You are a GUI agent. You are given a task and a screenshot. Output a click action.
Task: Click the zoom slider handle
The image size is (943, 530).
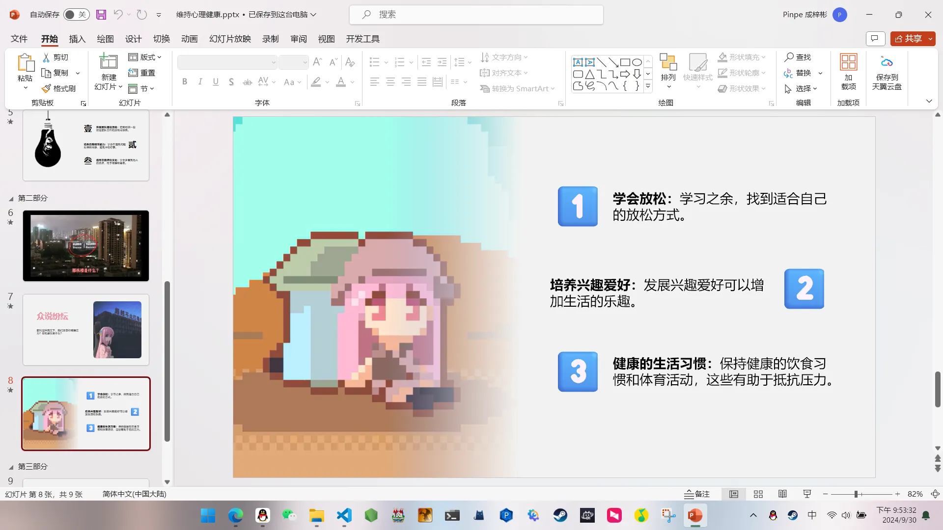[856, 494]
